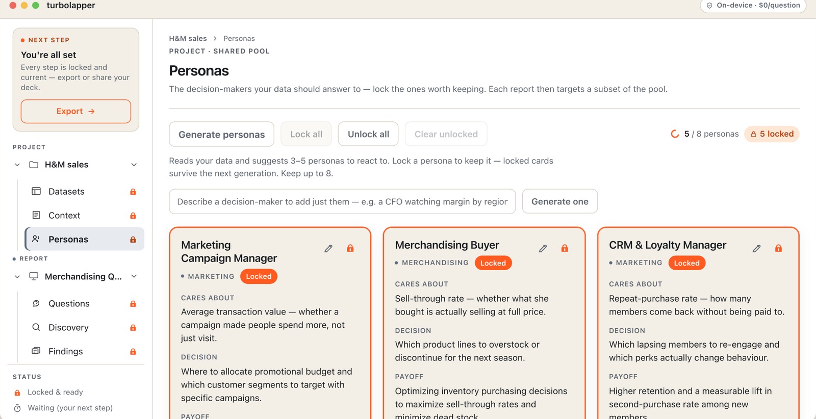
Task: Click the Merchandising Buyer card title
Action: [447, 245]
